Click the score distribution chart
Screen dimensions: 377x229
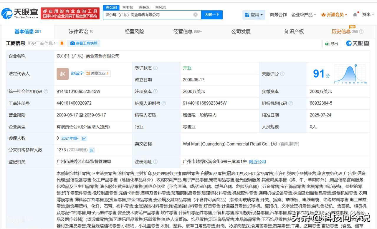[x=350, y=74]
